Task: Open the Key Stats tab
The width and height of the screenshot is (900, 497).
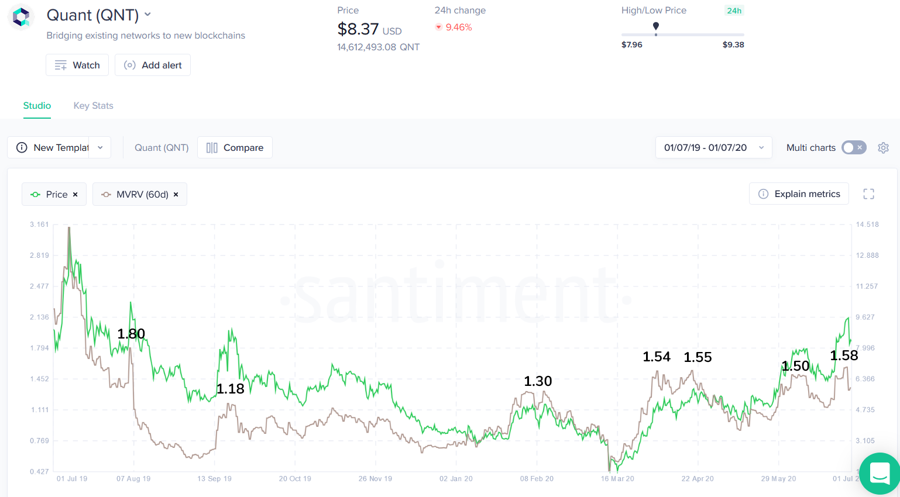Action: tap(94, 106)
